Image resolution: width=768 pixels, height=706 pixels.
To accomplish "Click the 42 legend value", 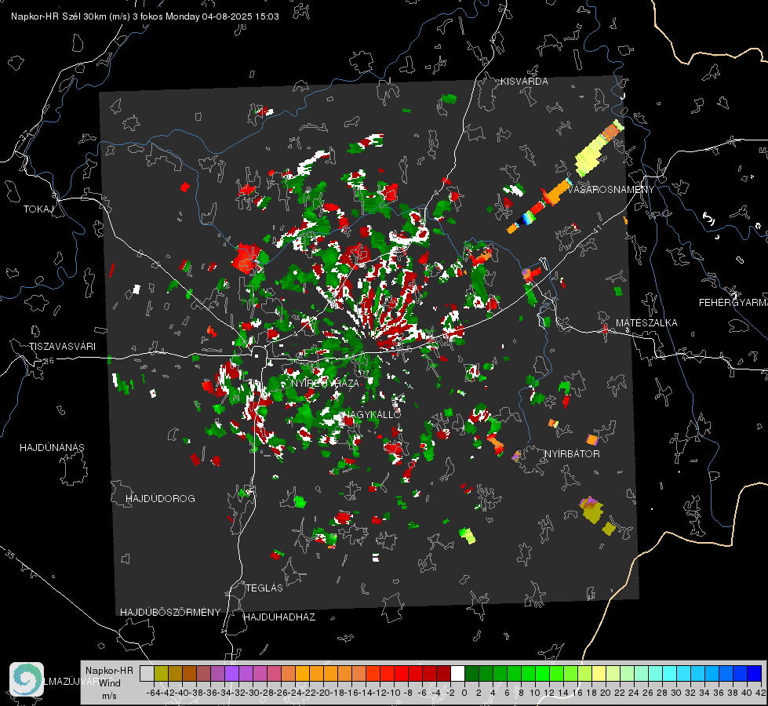I will 760,693.
